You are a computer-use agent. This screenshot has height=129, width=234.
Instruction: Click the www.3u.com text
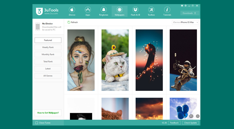[51, 13]
